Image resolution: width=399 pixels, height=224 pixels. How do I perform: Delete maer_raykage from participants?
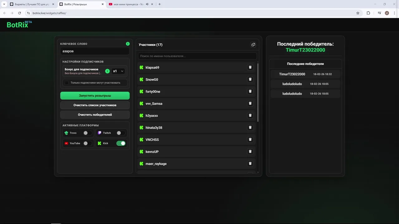(250, 164)
